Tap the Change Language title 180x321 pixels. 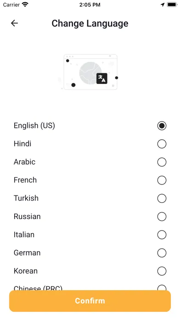pyautogui.click(x=90, y=24)
